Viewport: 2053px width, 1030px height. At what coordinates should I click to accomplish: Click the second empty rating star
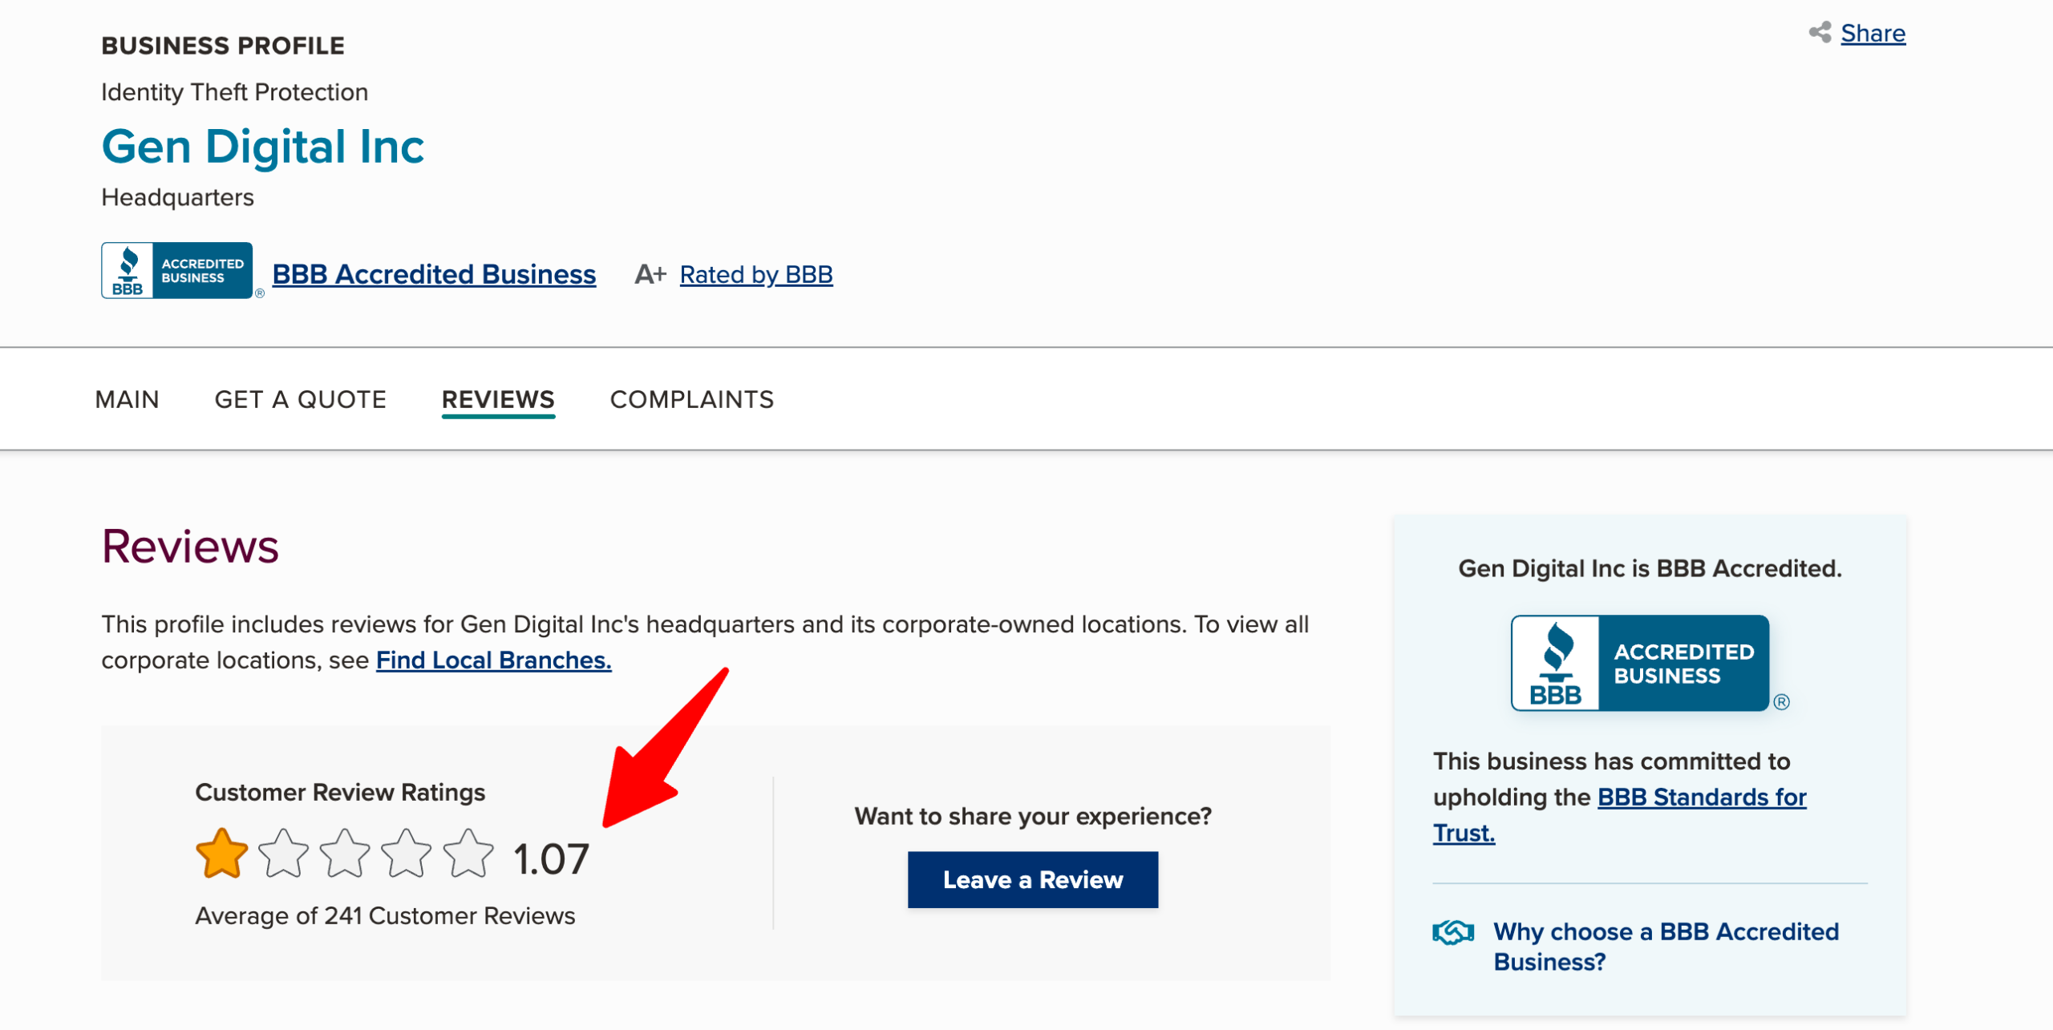(x=283, y=854)
